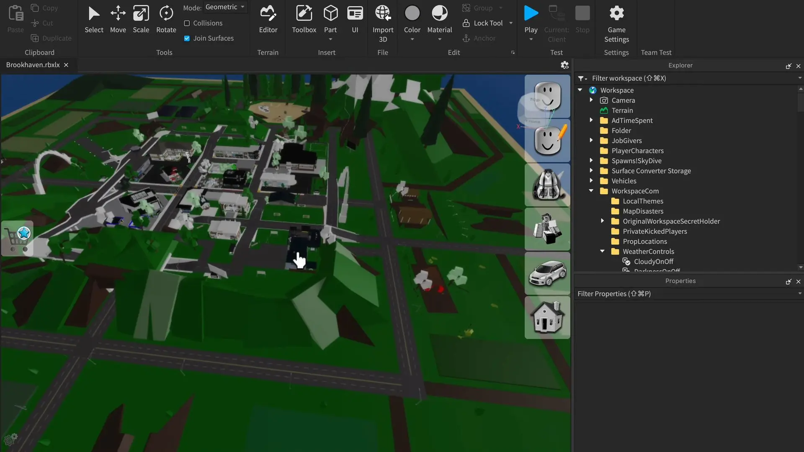
Task: Select PlayerCharacters folder
Action: [637, 151]
